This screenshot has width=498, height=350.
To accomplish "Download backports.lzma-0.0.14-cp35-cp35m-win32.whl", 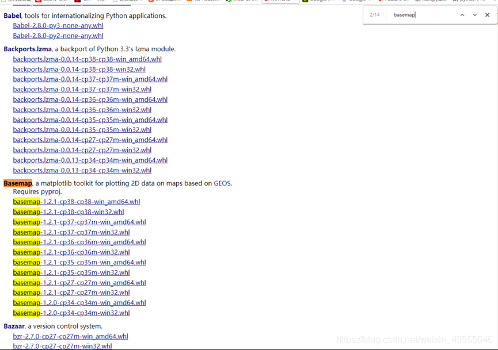I will click(x=82, y=130).
